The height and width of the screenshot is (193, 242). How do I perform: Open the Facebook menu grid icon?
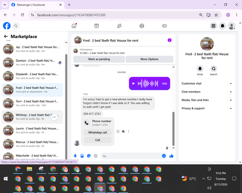click(x=213, y=26)
